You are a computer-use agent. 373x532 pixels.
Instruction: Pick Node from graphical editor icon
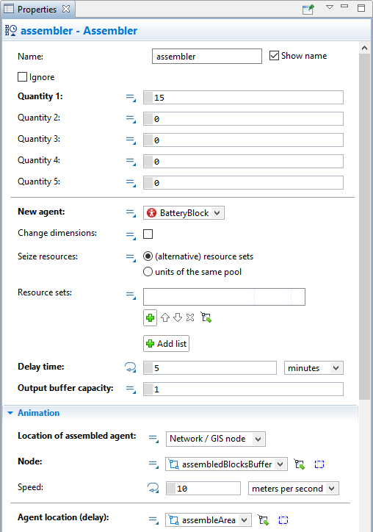pyautogui.click(x=300, y=464)
